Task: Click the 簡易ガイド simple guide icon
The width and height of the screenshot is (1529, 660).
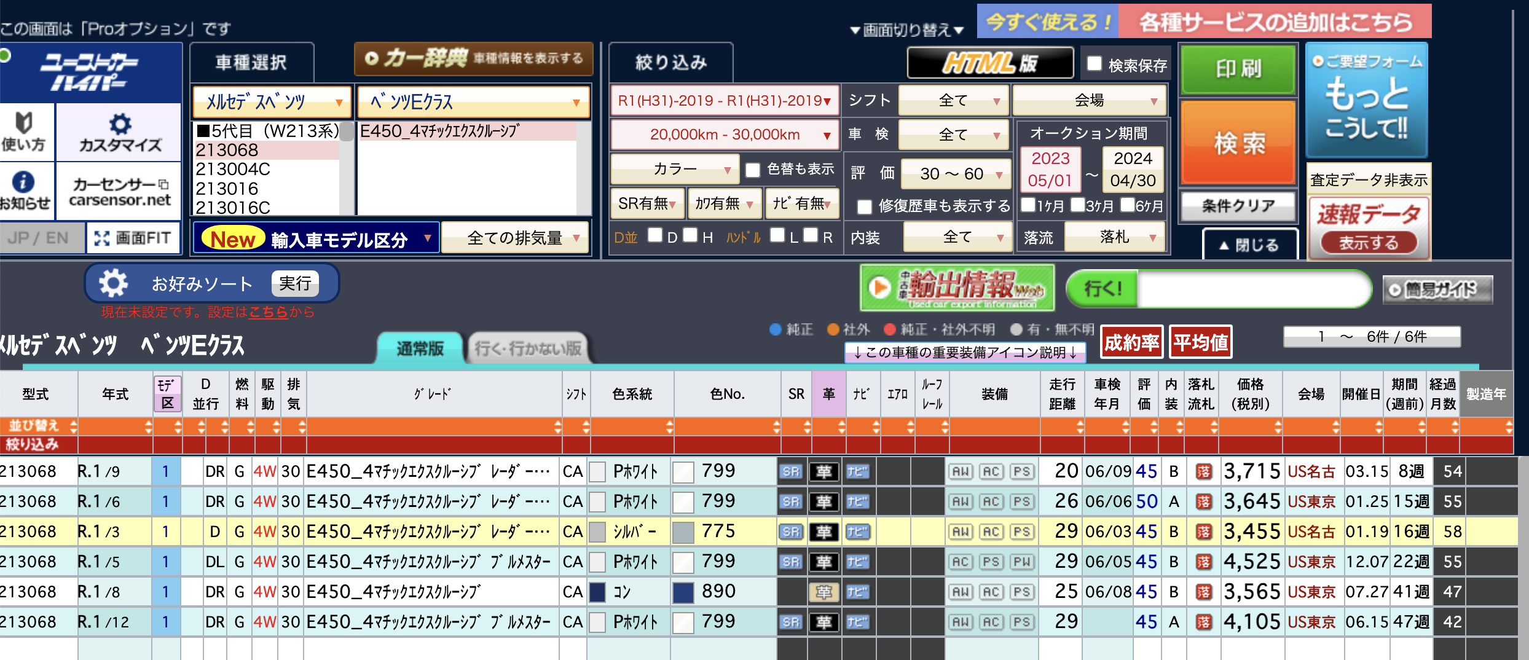Action: click(1437, 289)
